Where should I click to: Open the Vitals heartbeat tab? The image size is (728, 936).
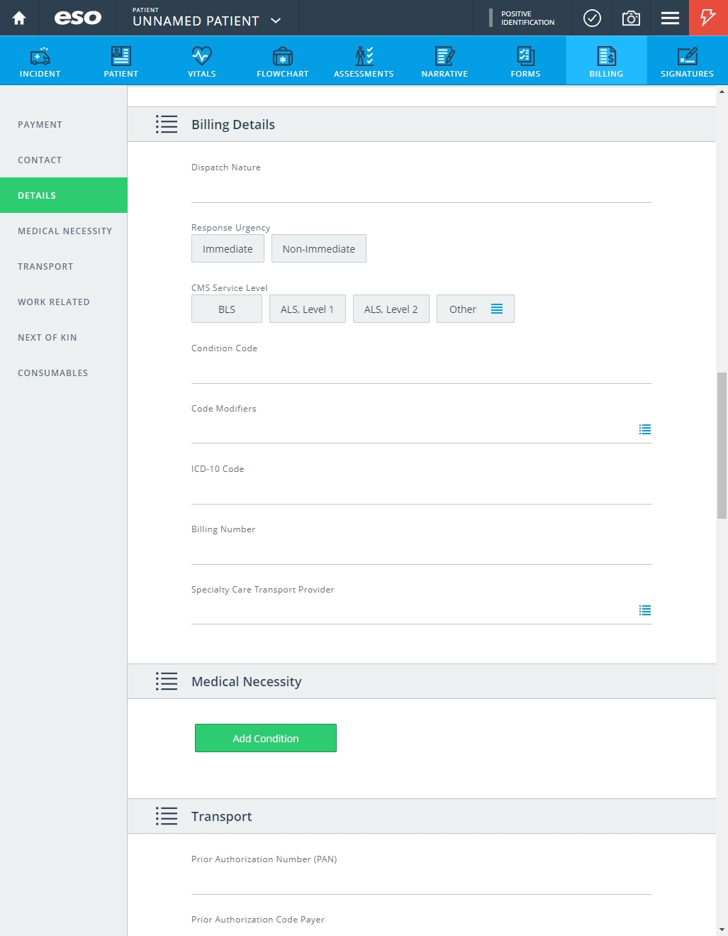[x=202, y=61]
